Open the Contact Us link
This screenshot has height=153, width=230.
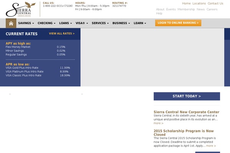coord(215,3)
